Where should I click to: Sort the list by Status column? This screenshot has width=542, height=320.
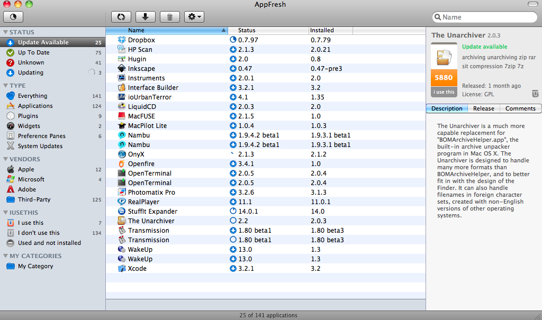(268, 30)
